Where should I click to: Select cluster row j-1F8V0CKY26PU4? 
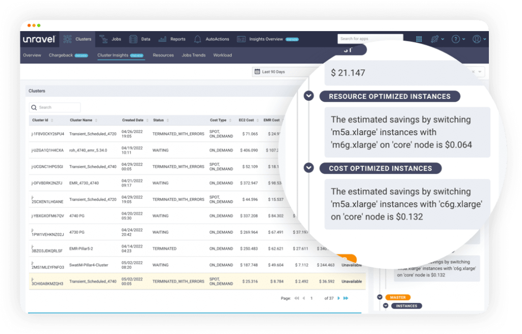click(156, 134)
